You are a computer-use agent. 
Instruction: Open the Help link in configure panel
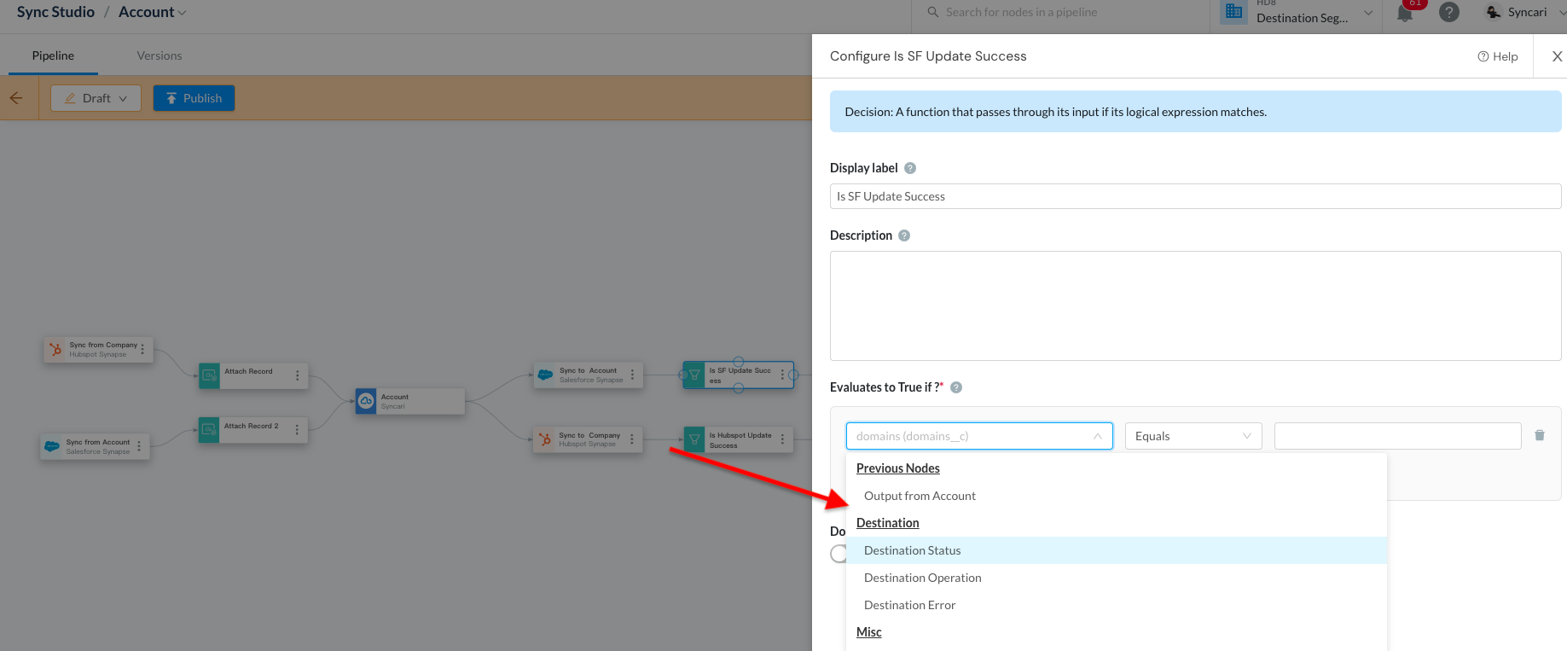tap(1498, 56)
